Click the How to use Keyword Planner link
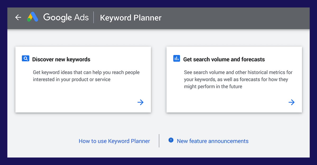317x165 pixels. (x=114, y=141)
